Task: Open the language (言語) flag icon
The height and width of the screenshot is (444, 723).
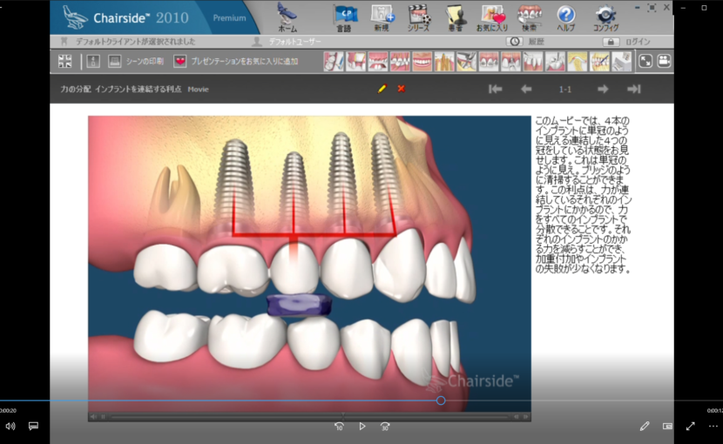Action: coord(344,17)
